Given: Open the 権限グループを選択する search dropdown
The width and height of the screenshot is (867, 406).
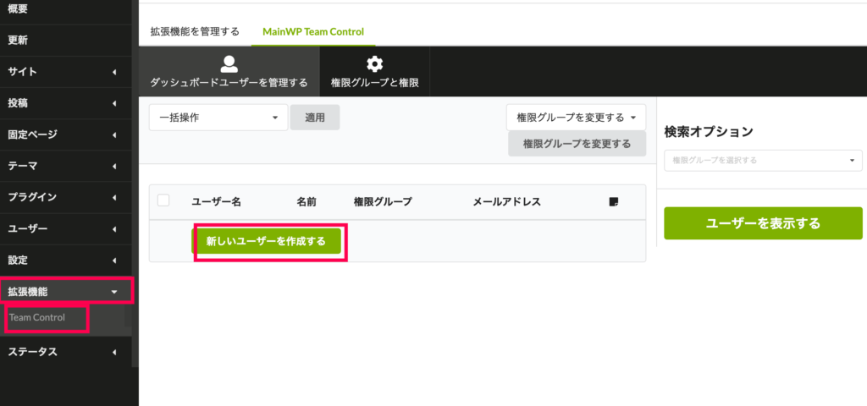Looking at the screenshot, I should tap(763, 160).
